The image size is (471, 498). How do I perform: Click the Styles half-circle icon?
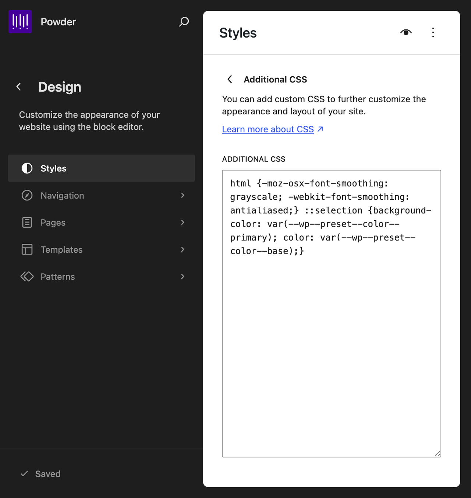(27, 168)
